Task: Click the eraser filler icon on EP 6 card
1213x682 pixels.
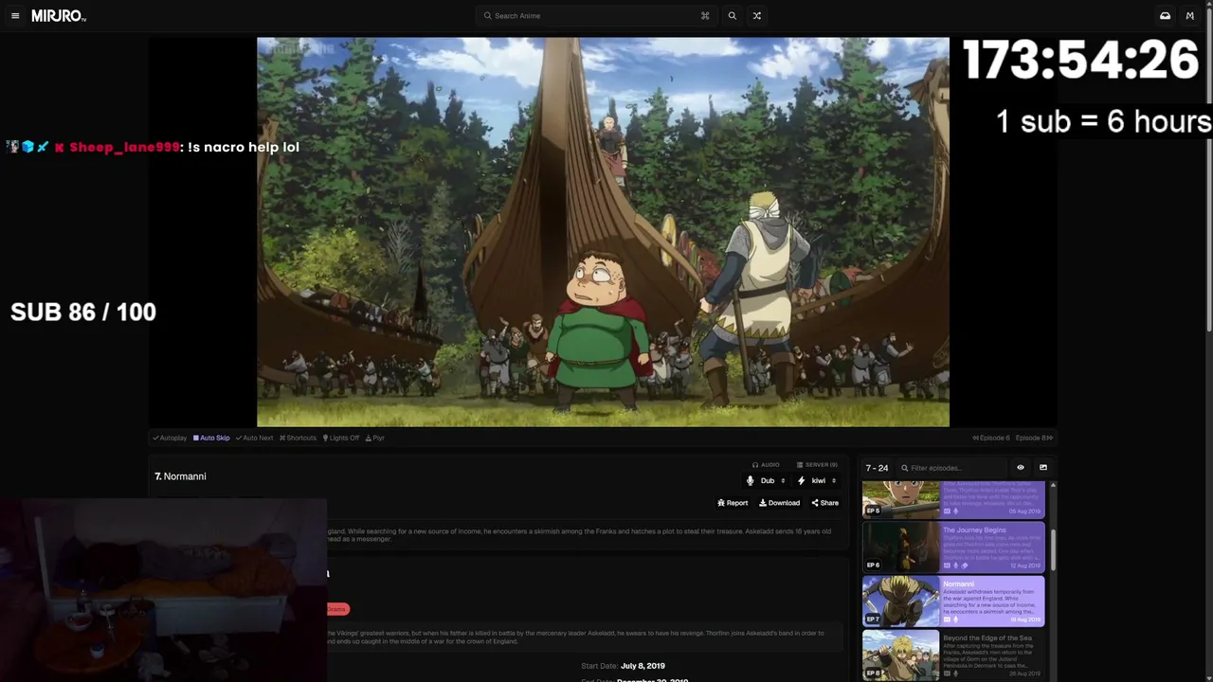Action: coord(965,565)
